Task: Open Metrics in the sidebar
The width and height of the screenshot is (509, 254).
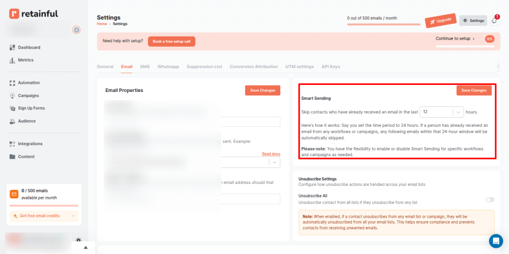Action: (26, 60)
